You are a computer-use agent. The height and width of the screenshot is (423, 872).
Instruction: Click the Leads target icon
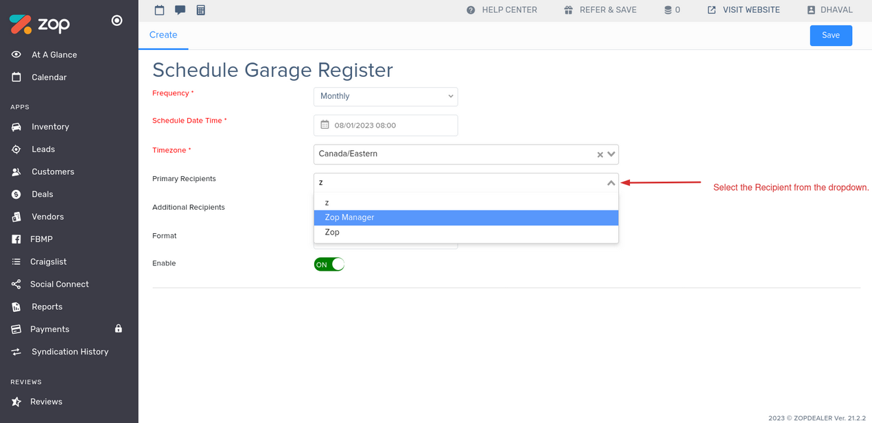pyautogui.click(x=16, y=149)
